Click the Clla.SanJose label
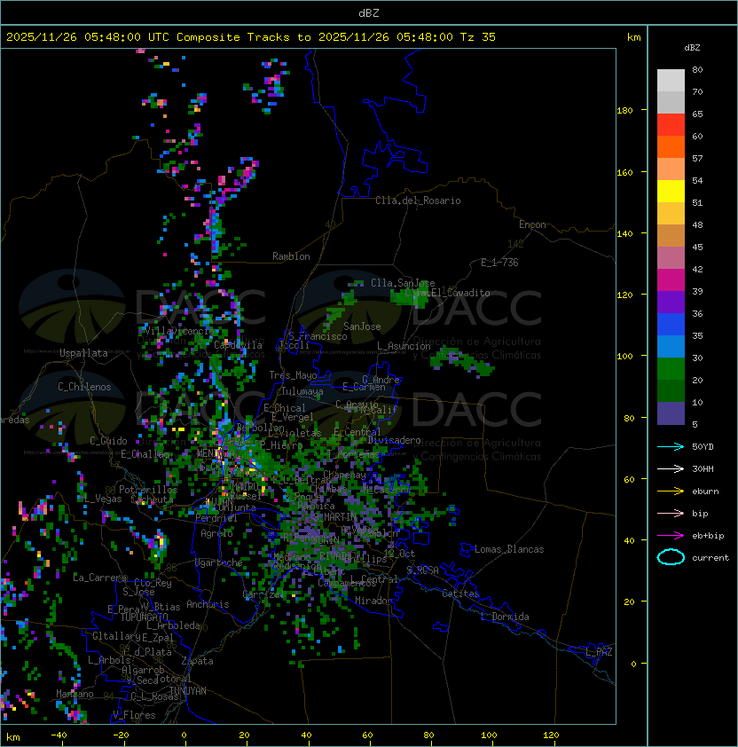Viewport: 738px width, 747px height. pyautogui.click(x=403, y=283)
